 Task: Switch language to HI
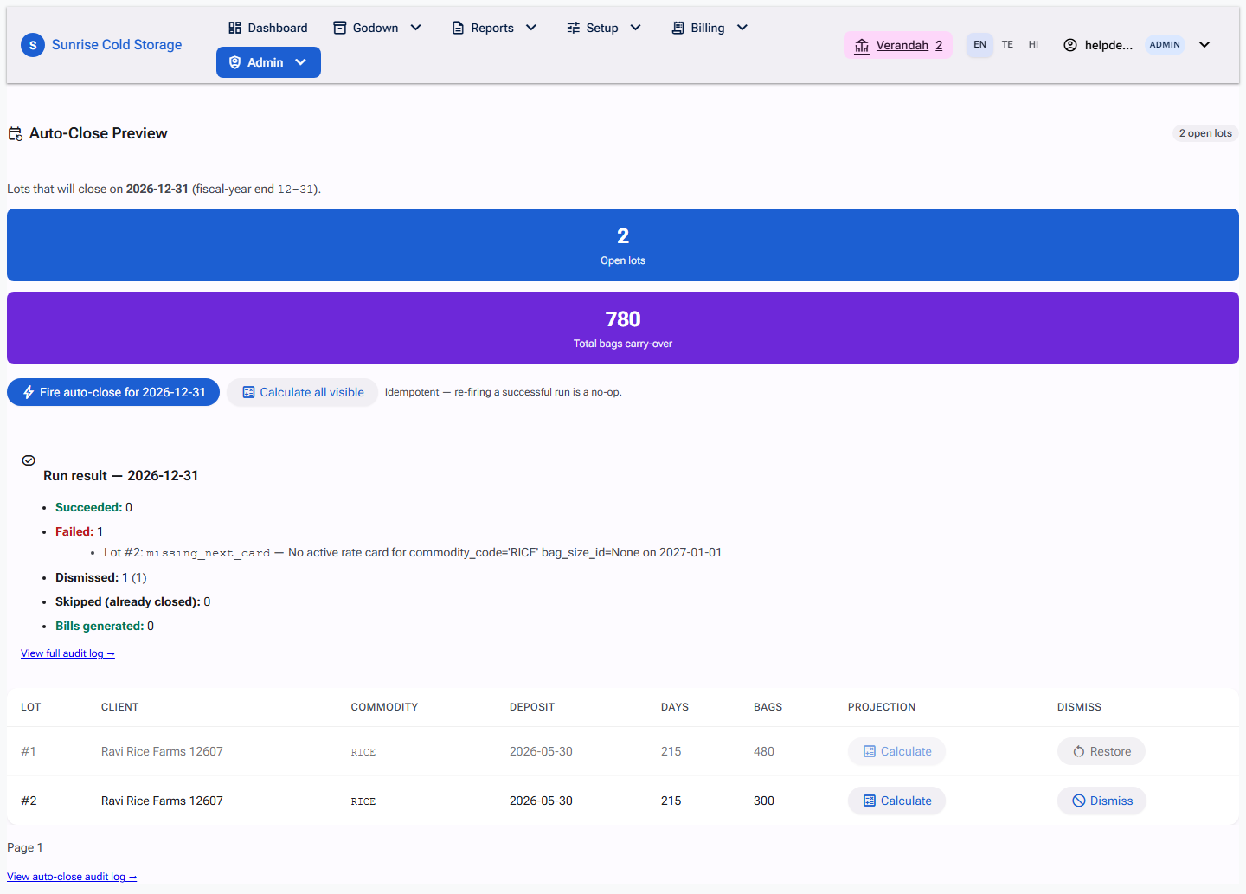[1033, 45]
